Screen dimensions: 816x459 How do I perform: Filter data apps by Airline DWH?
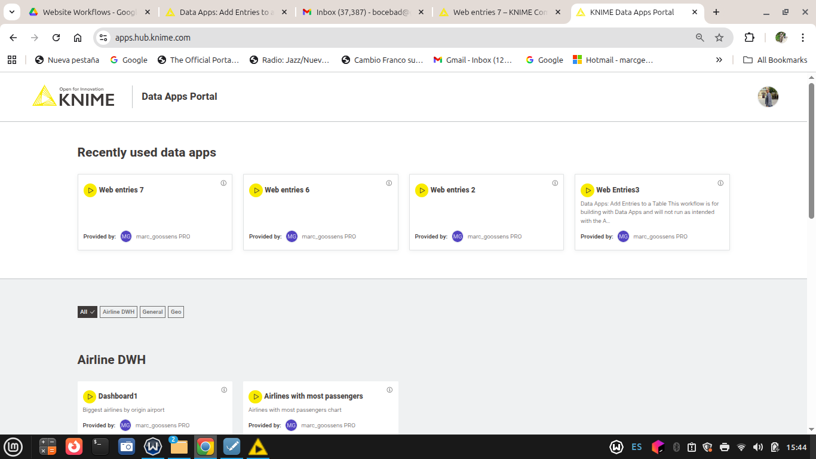(x=118, y=312)
